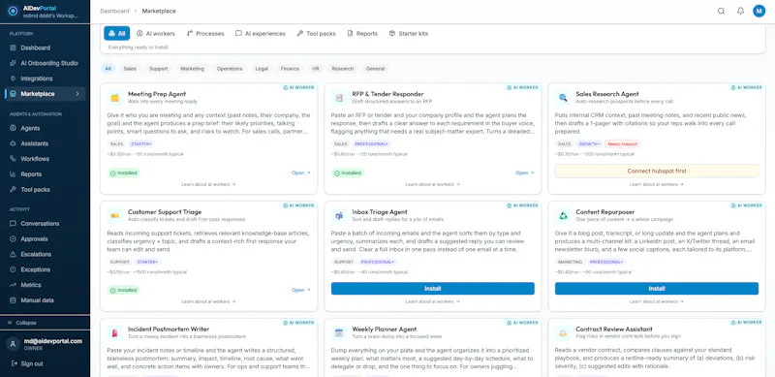Image resolution: width=775 pixels, height=377 pixels.
Task: Click Connect hubspot first button
Action: click(657, 171)
